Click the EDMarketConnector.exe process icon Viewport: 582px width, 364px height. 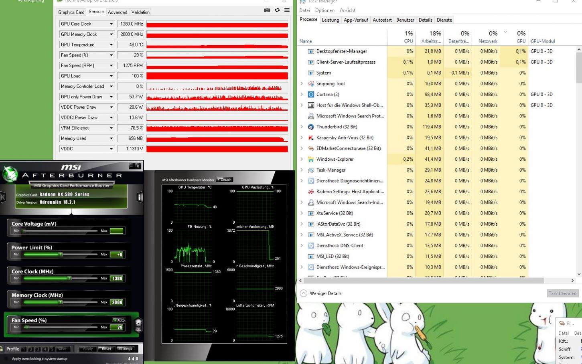point(310,148)
